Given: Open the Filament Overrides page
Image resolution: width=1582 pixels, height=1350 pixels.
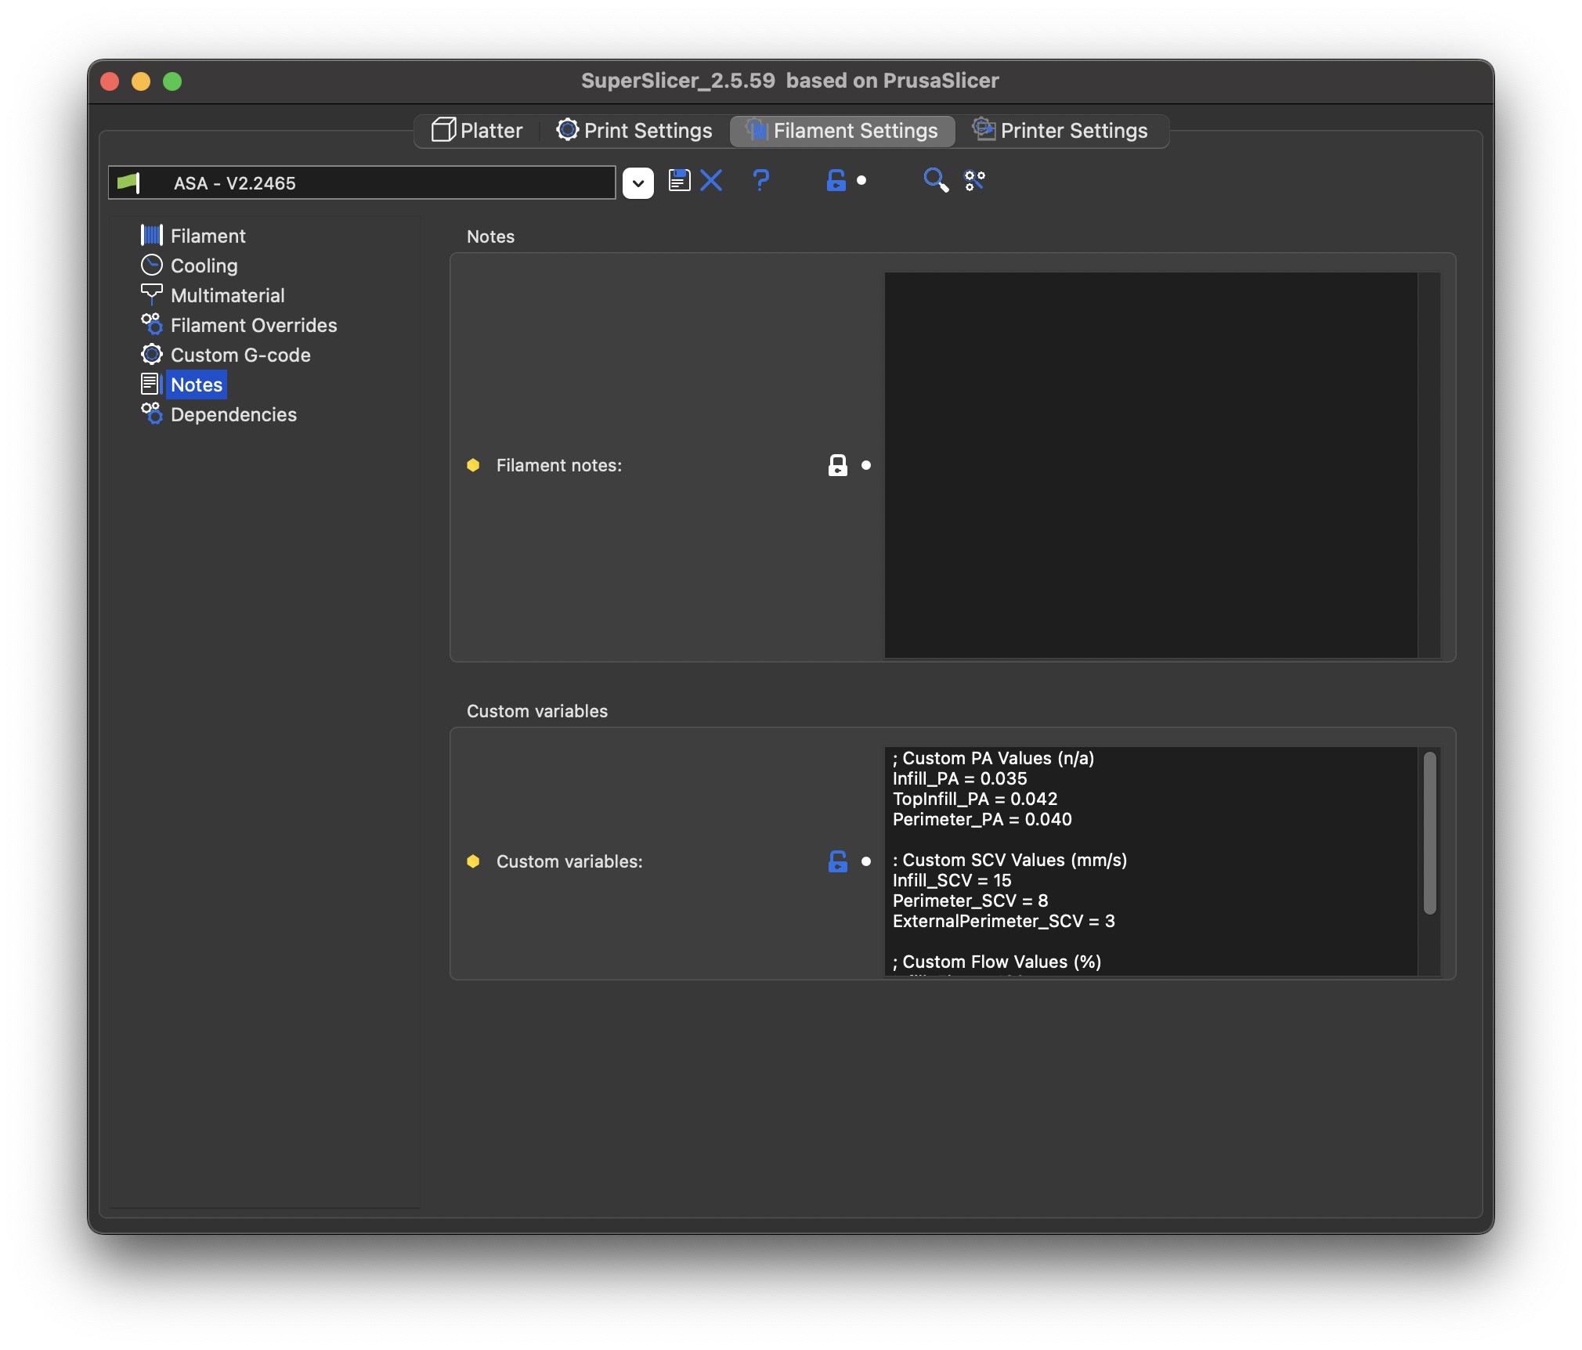Looking at the screenshot, I should click(253, 326).
